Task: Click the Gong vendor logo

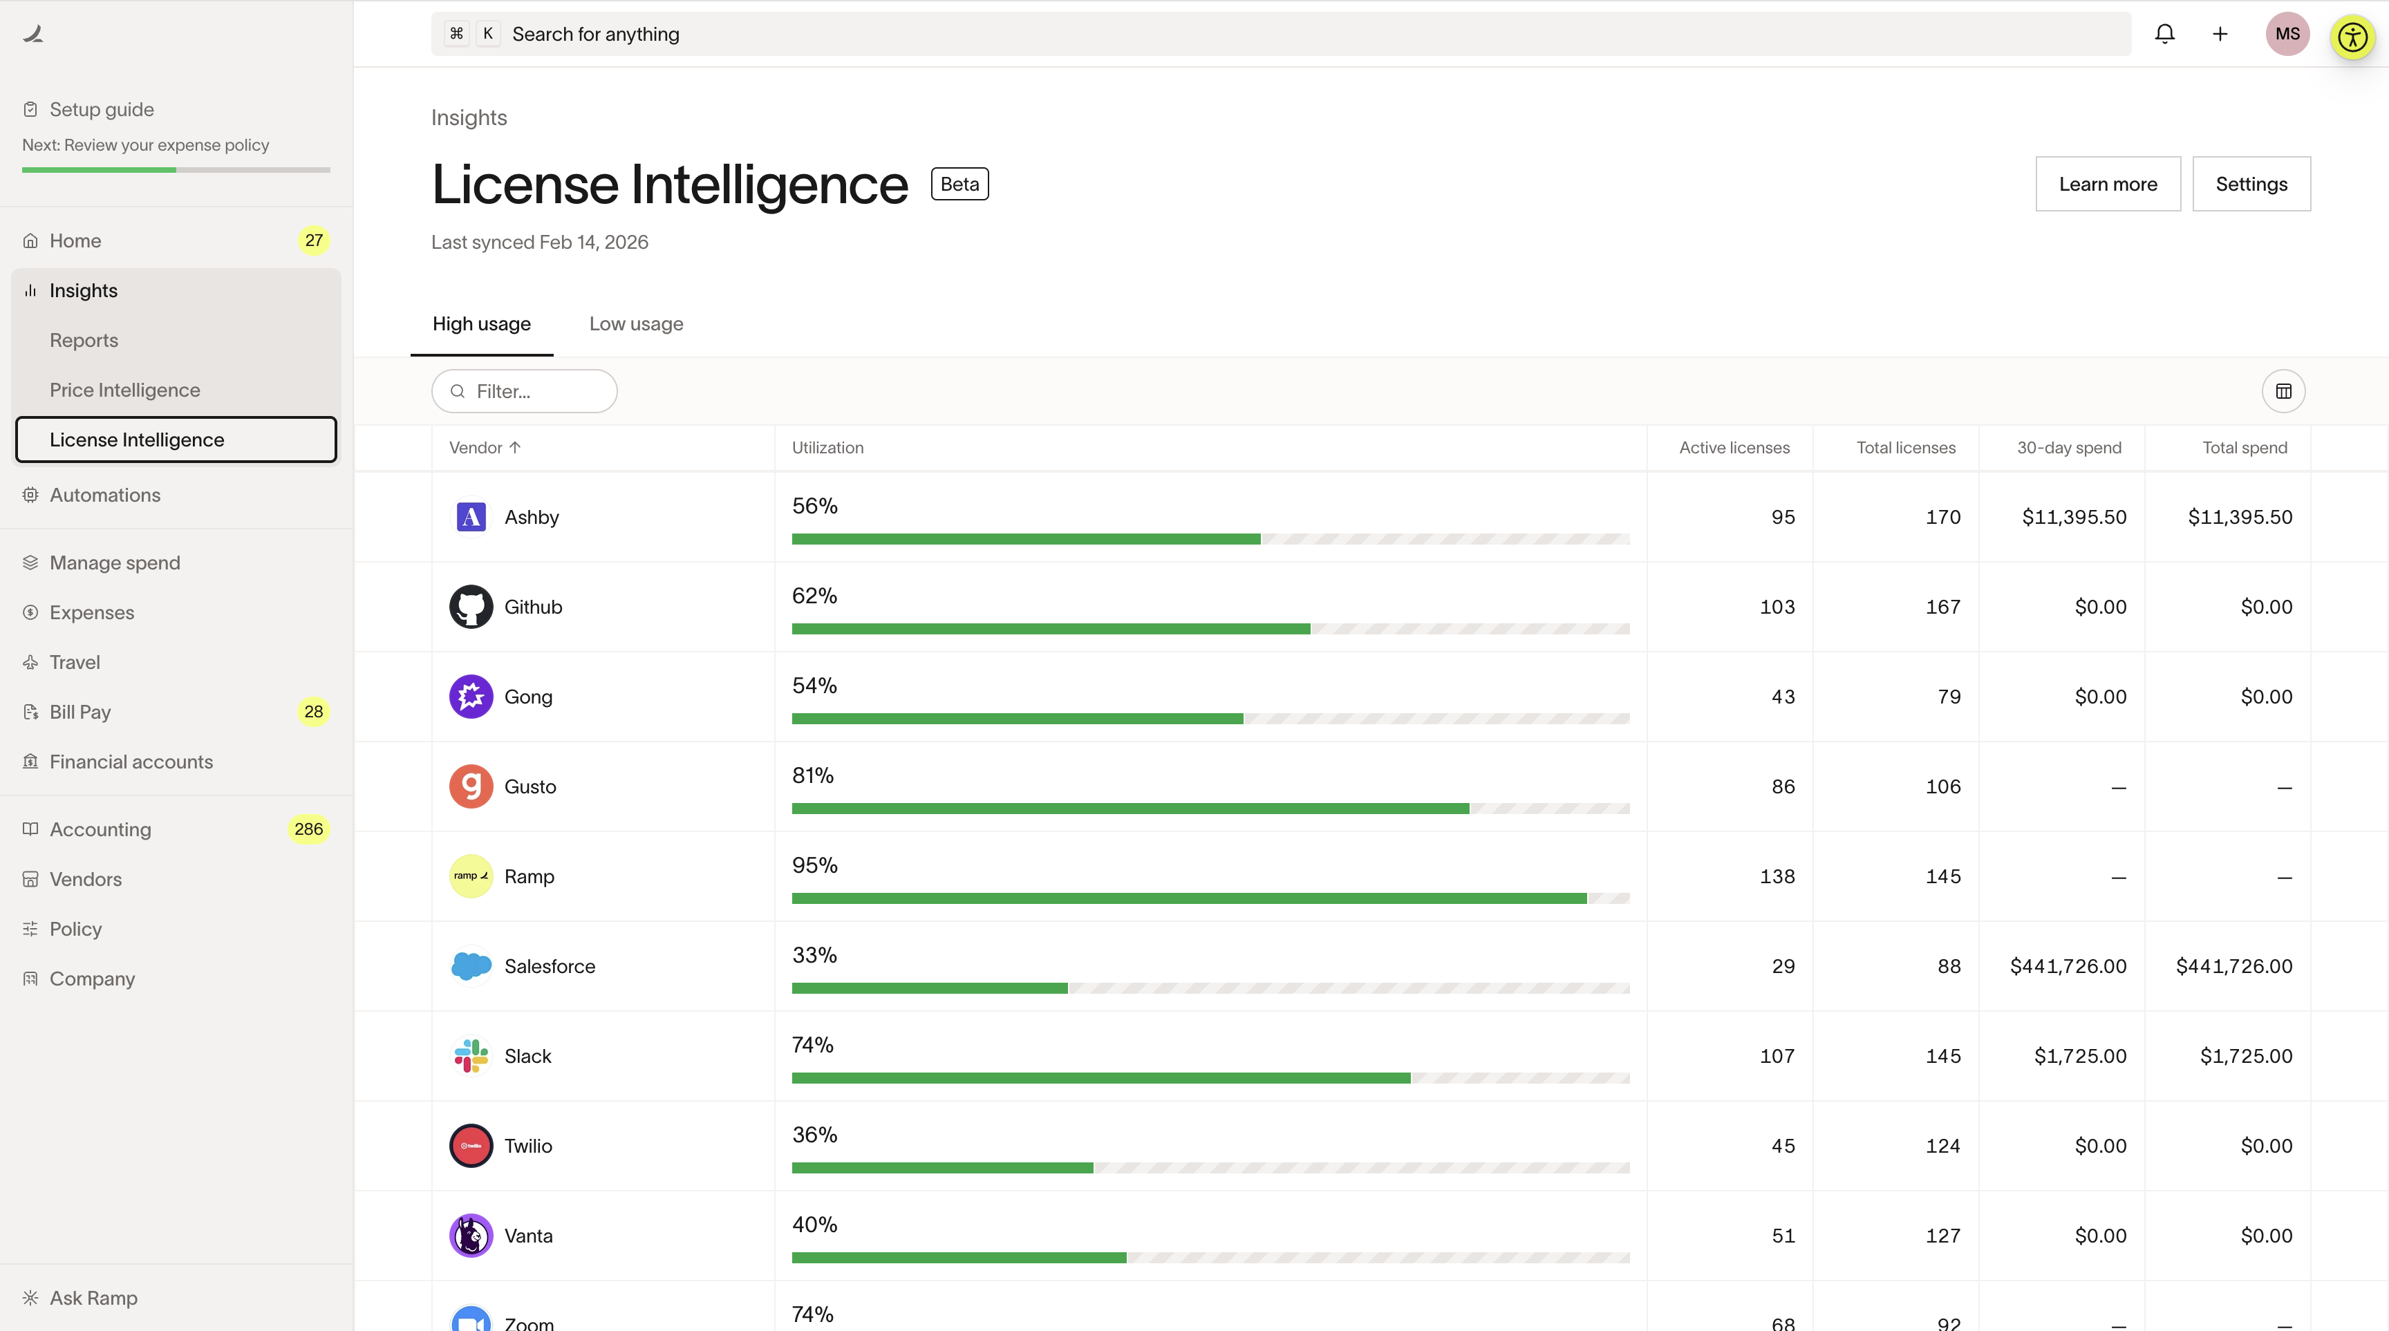Action: click(471, 696)
